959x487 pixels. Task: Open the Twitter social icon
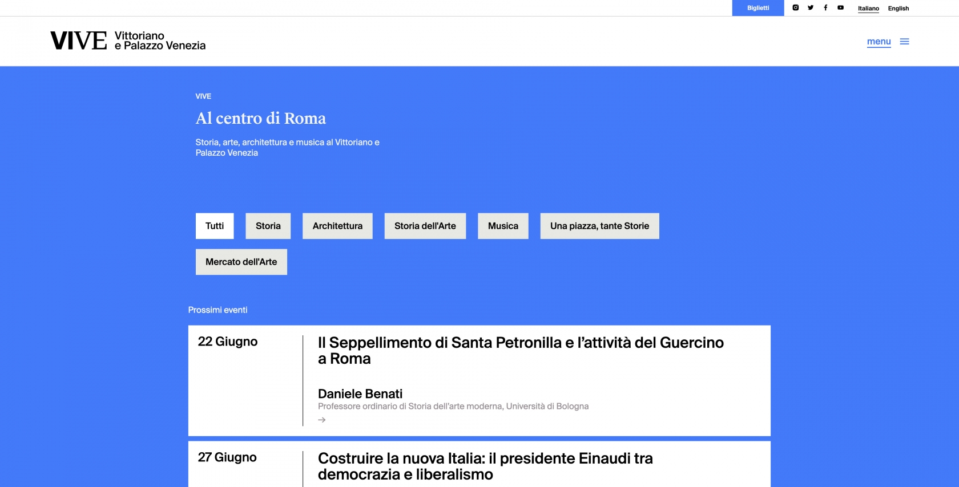pos(811,8)
